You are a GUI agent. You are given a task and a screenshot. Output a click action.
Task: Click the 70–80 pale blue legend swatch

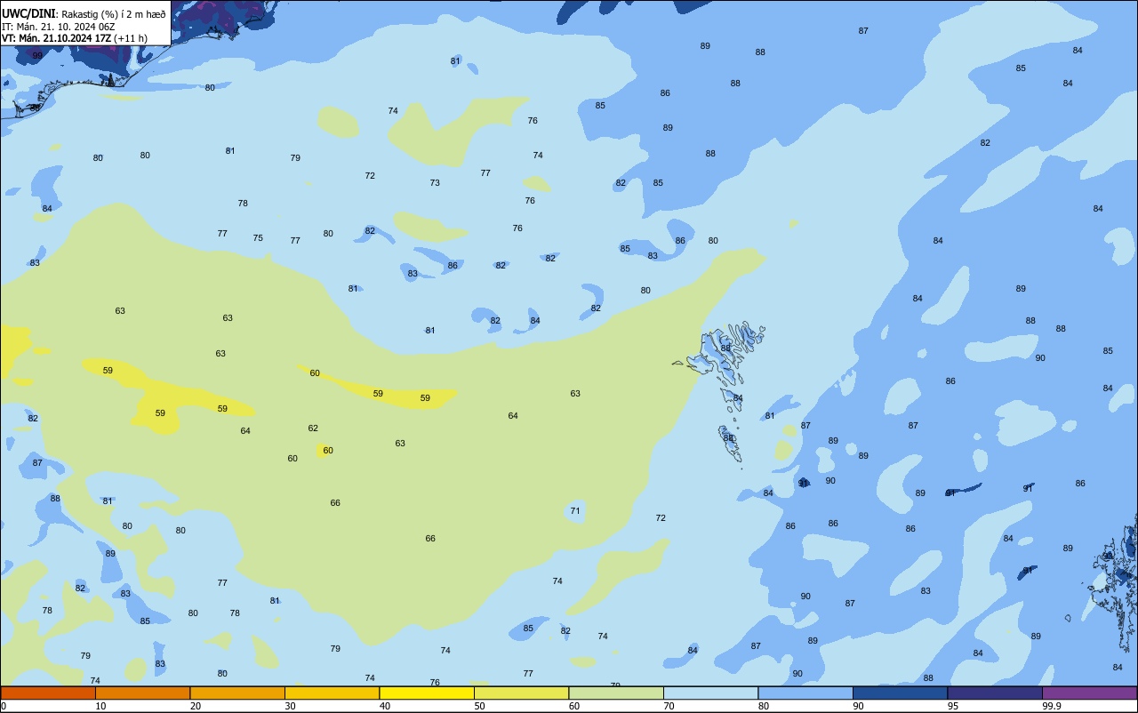710,693
